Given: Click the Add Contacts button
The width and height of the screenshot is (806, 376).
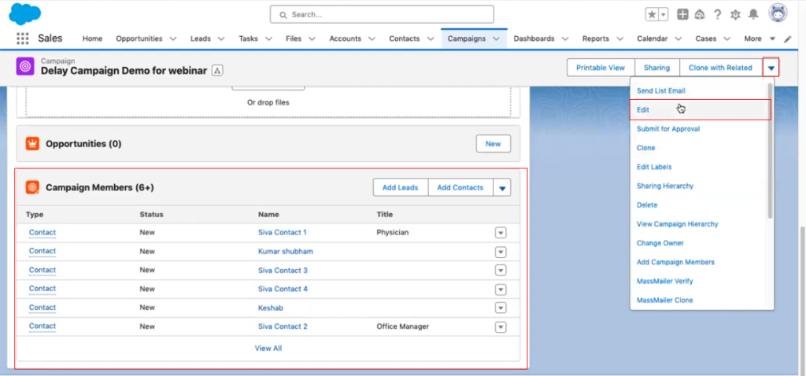Looking at the screenshot, I should (460, 187).
